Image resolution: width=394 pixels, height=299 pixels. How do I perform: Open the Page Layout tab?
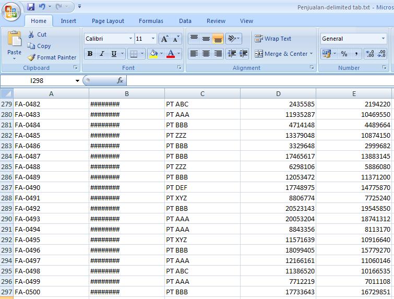tap(108, 21)
